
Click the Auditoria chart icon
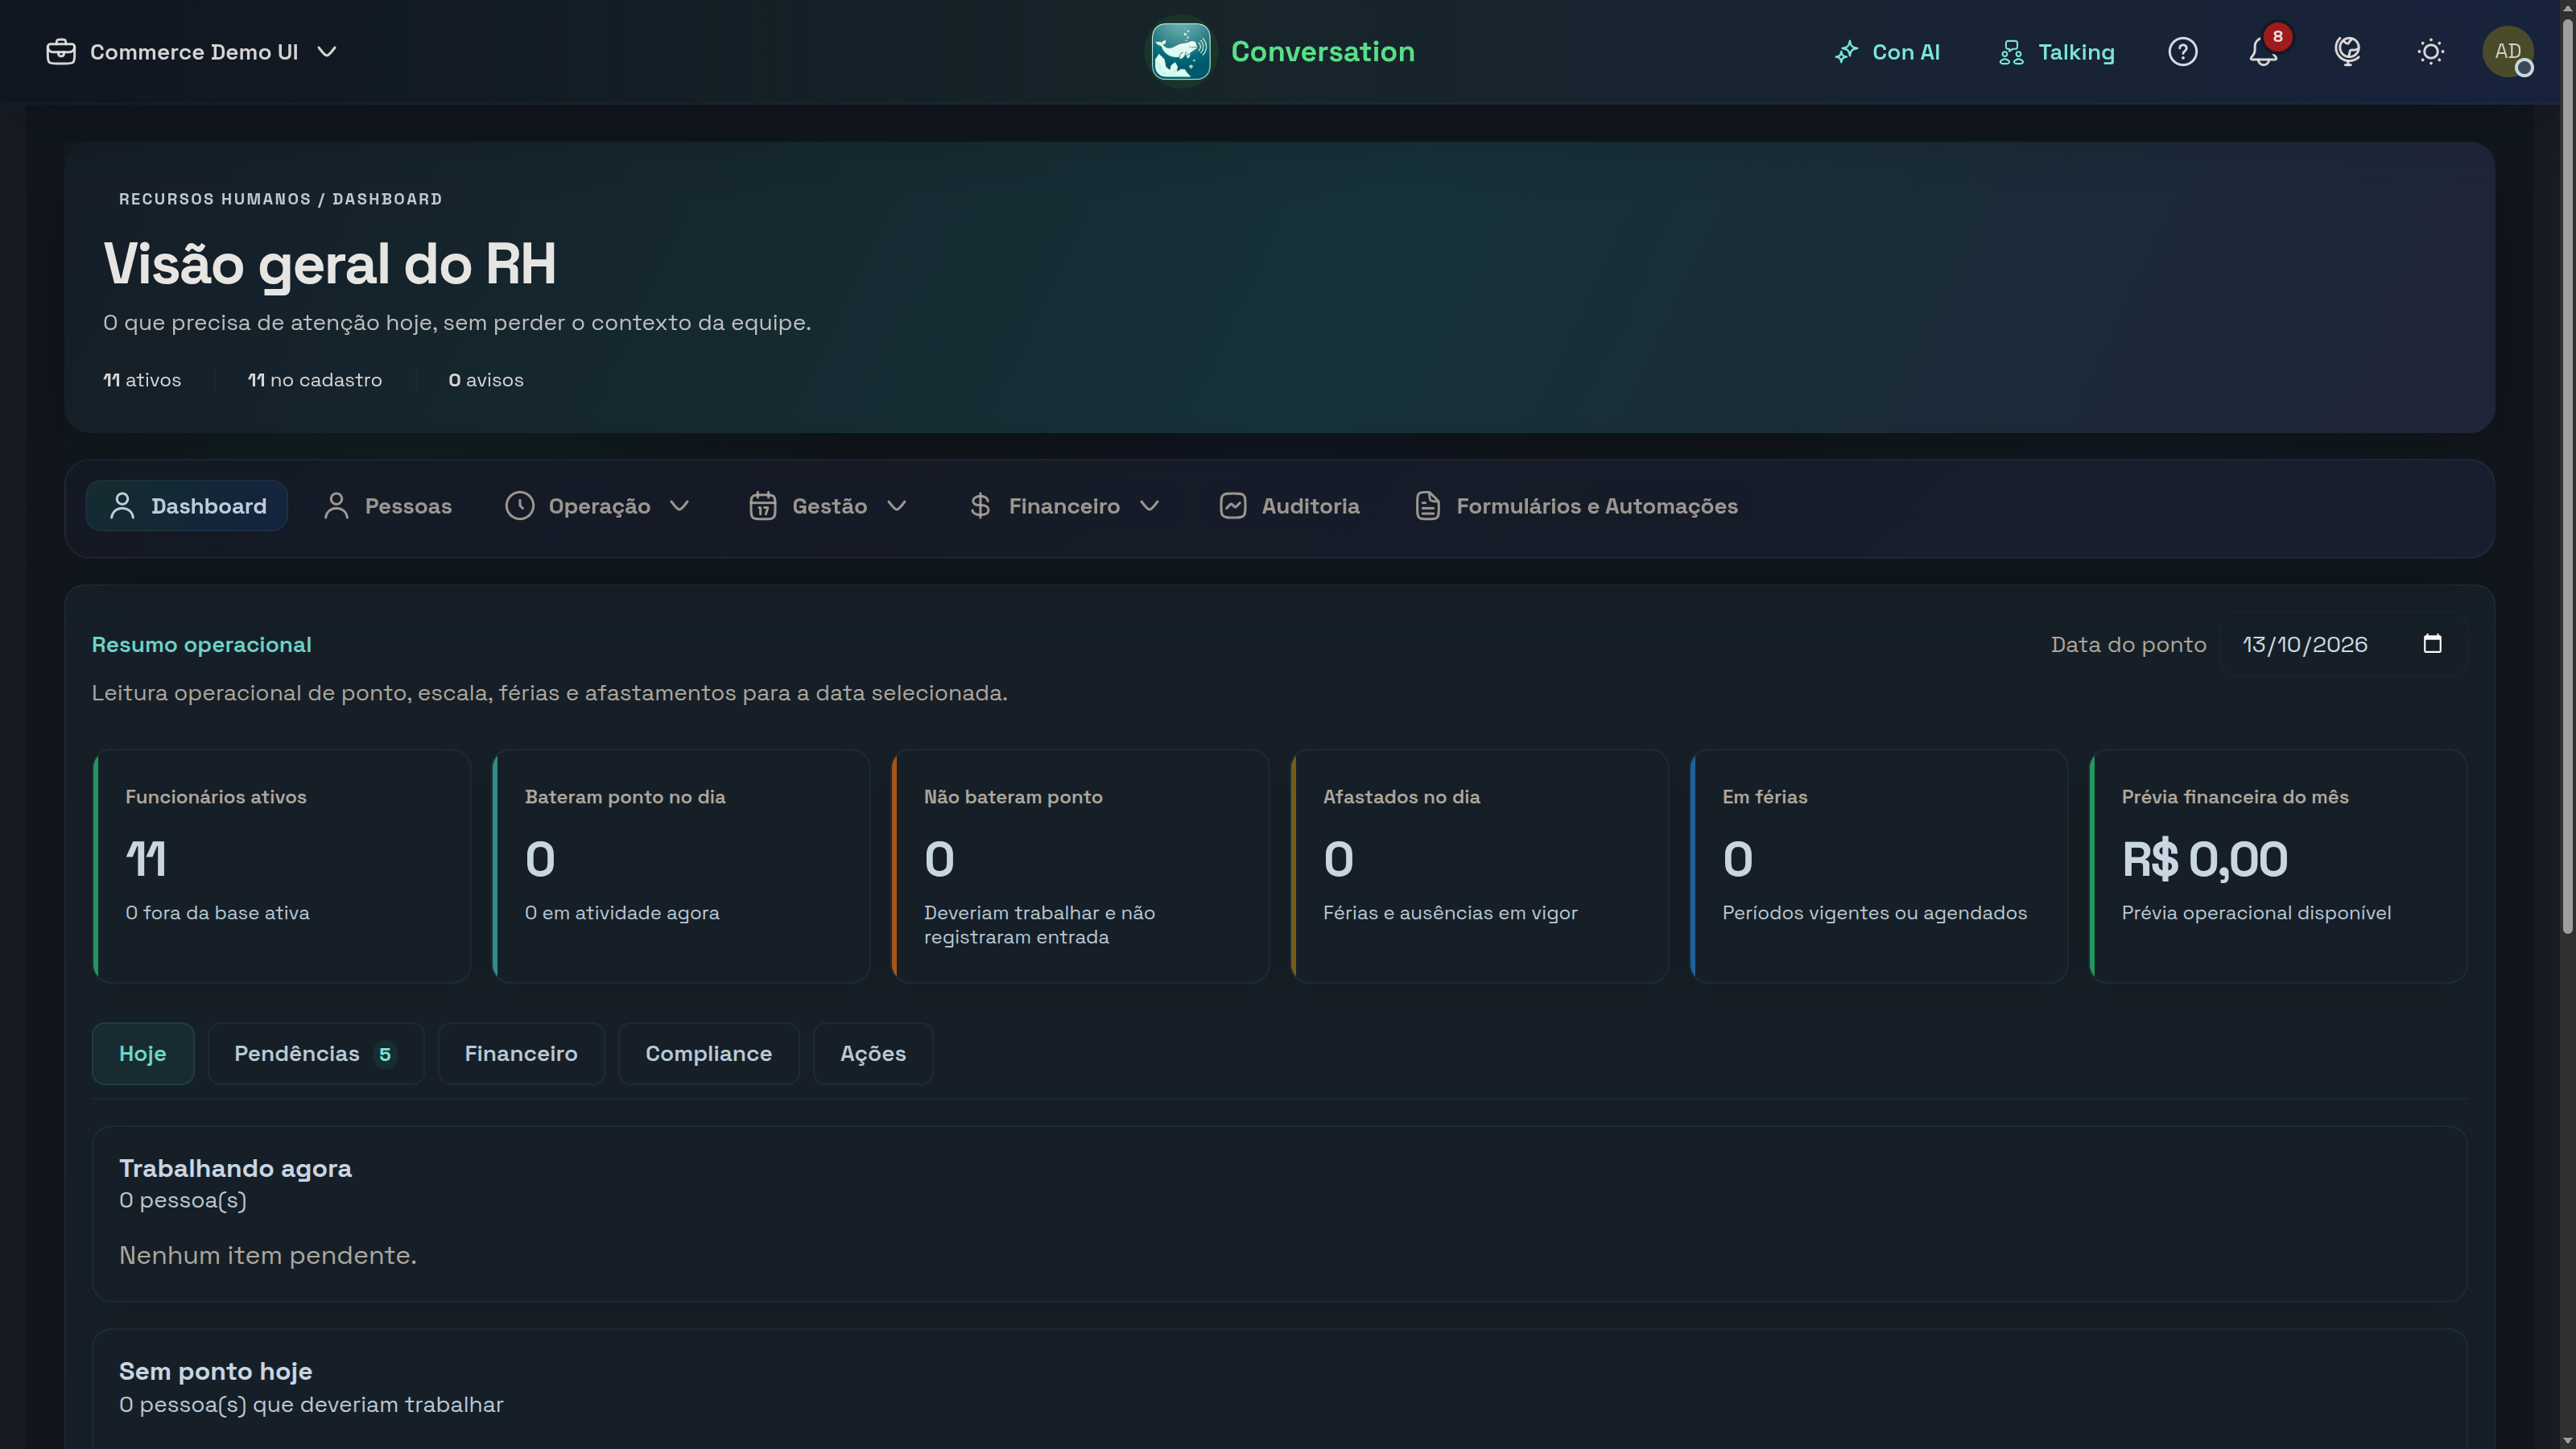tap(1233, 506)
